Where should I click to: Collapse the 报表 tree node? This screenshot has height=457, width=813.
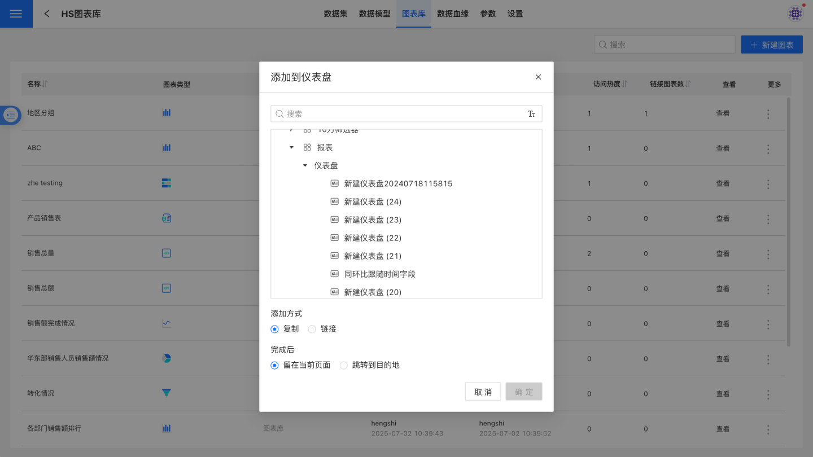291,147
